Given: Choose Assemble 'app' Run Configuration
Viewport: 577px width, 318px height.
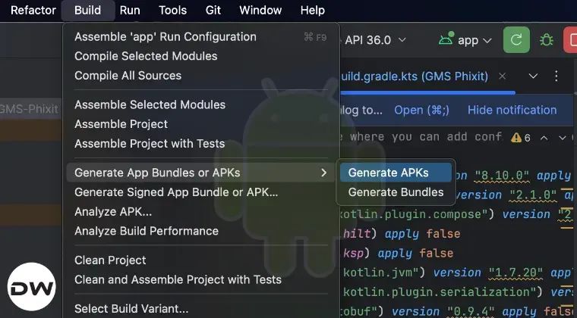Looking at the screenshot, I should (x=200, y=36).
